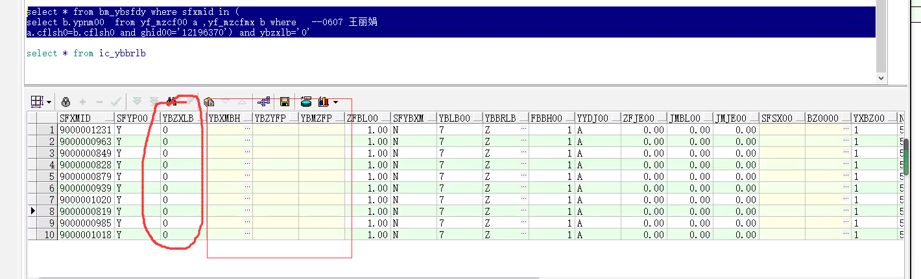The height and width of the screenshot is (279, 921).
Task: Click the YYDJ00 column header
Action: coord(598,118)
